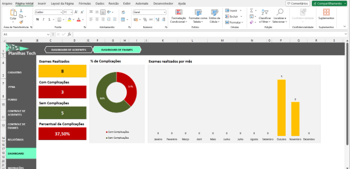Click the Compartilhamento share button

point(329,4)
